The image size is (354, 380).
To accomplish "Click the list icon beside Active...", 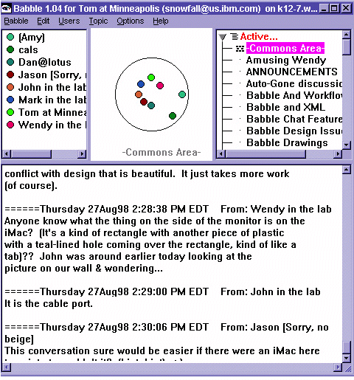I will coord(235,37).
